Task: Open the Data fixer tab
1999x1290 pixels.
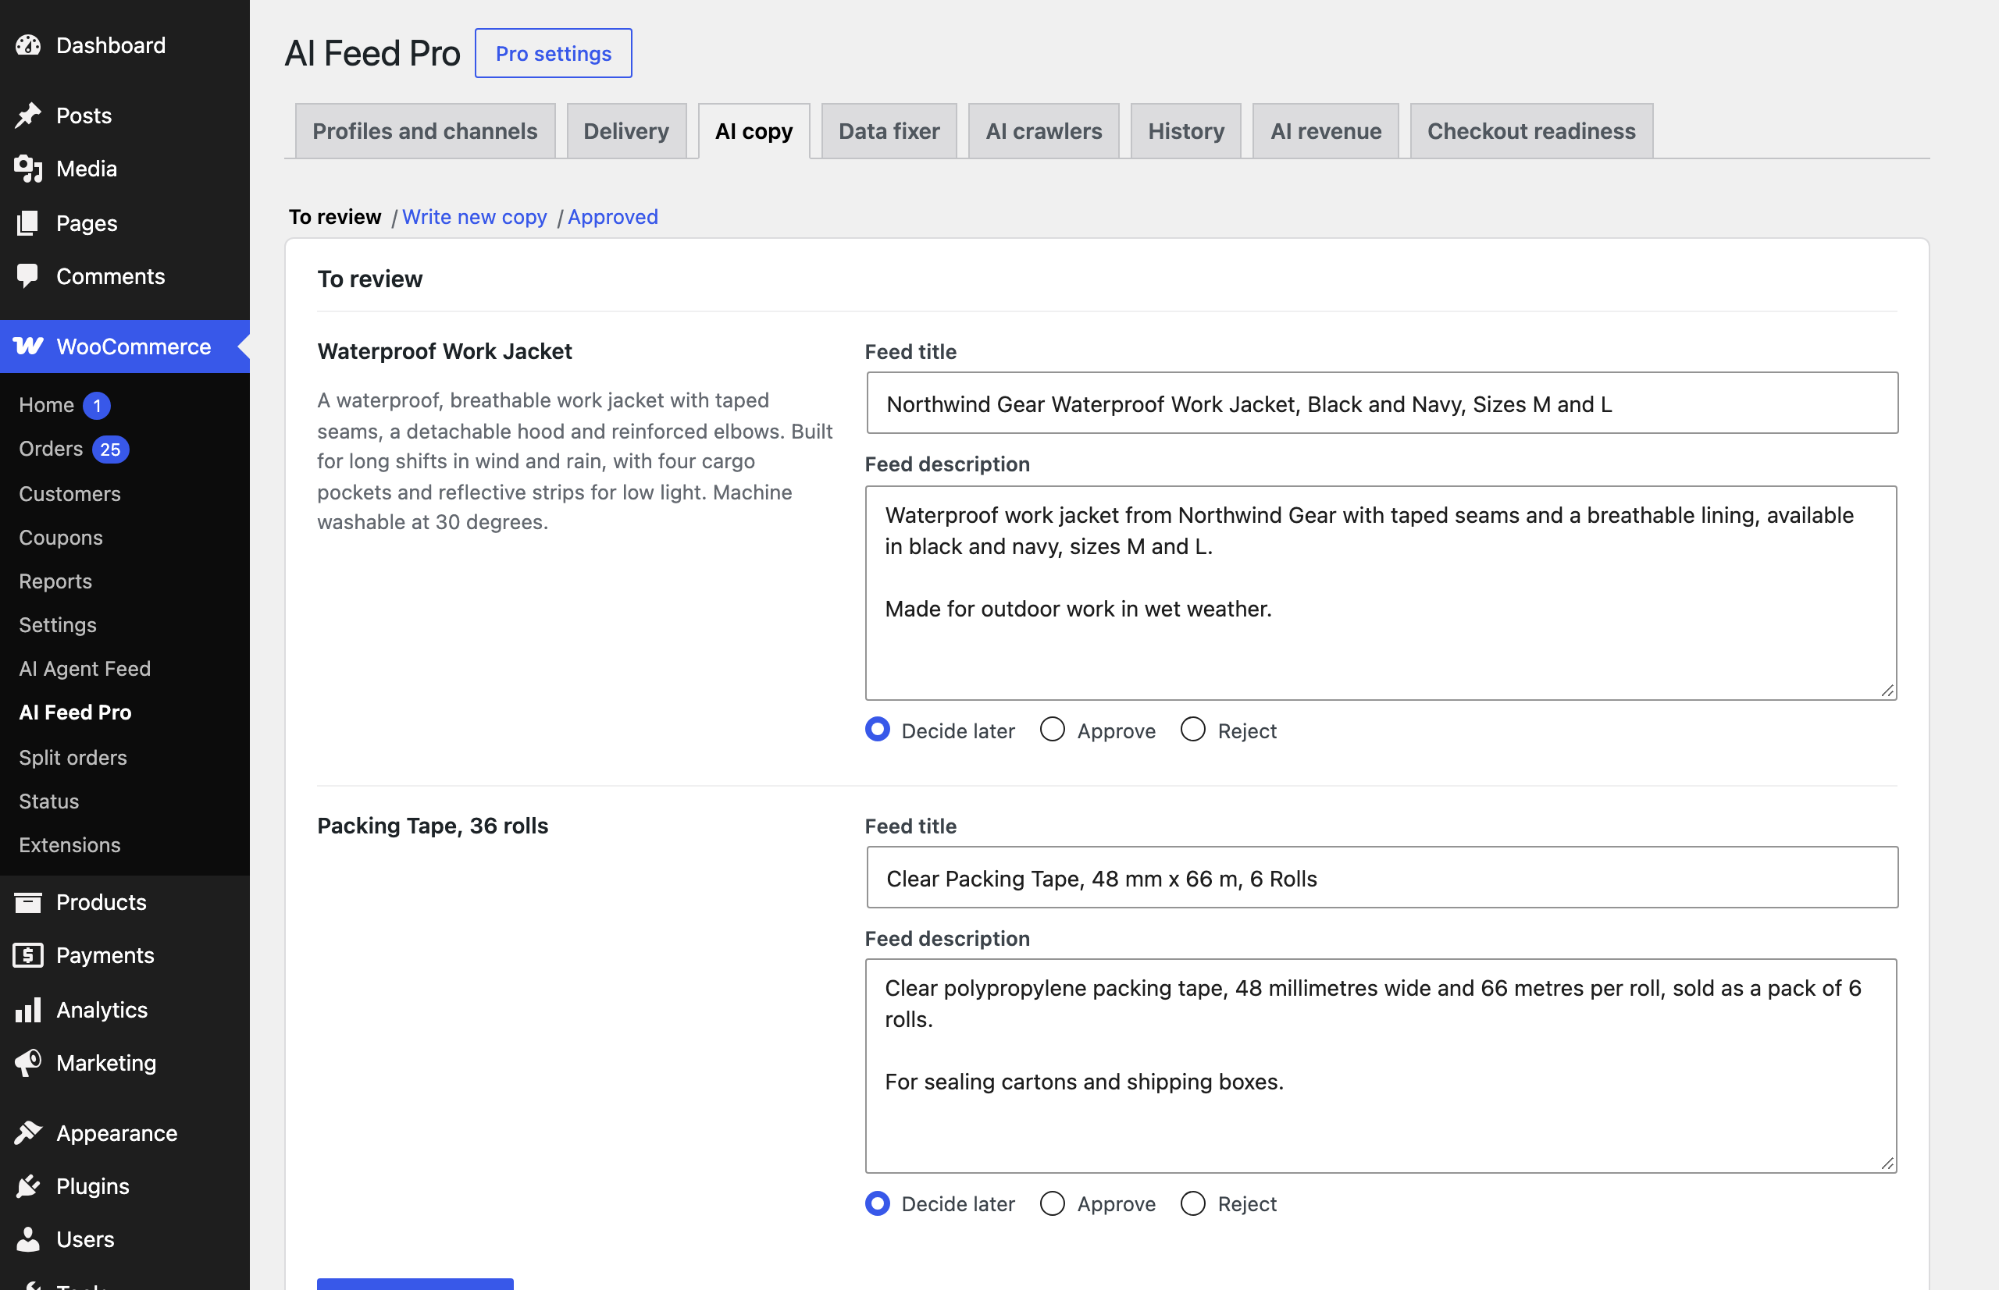Action: coord(889,130)
